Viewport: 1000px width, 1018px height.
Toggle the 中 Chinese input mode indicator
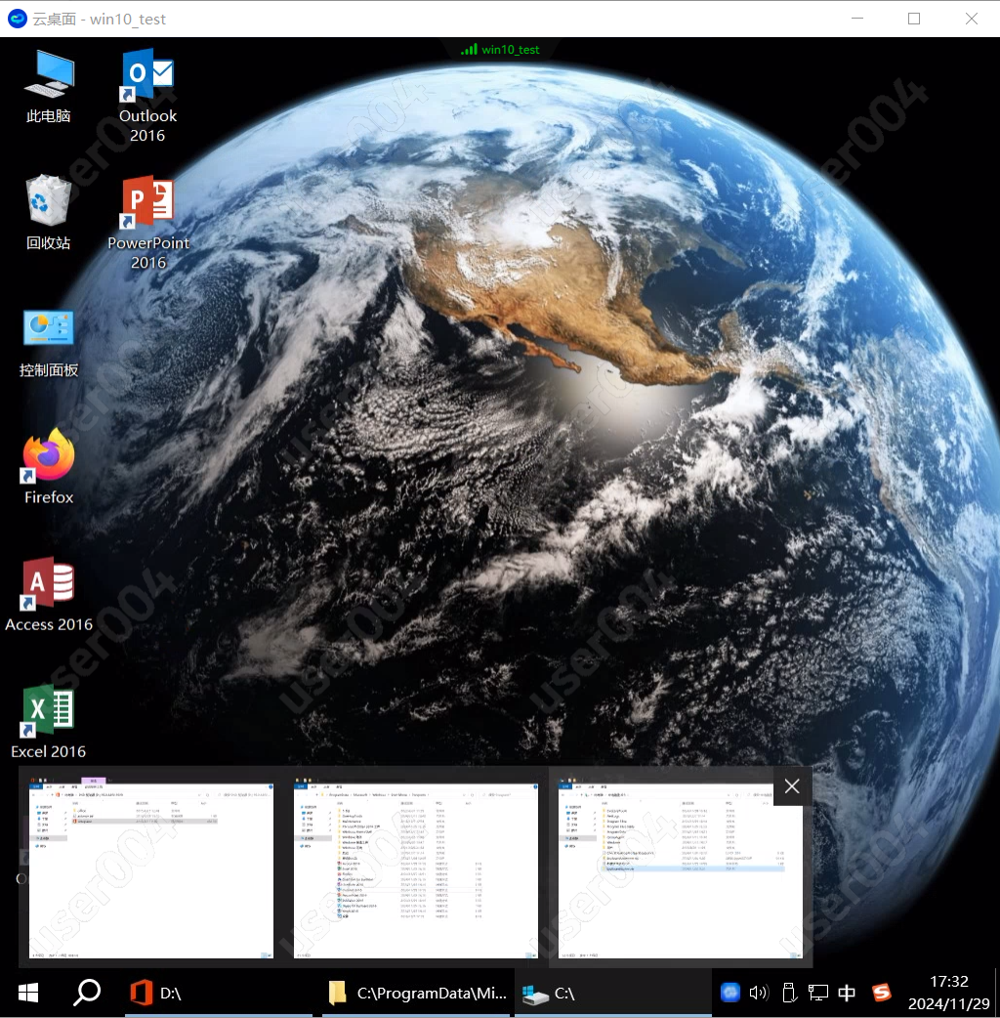pos(847,993)
